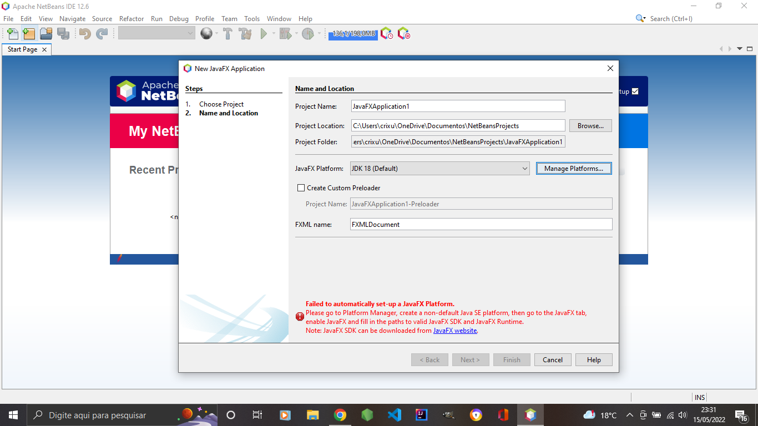
Task: Click the Undo arrow icon
Action: (85, 34)
